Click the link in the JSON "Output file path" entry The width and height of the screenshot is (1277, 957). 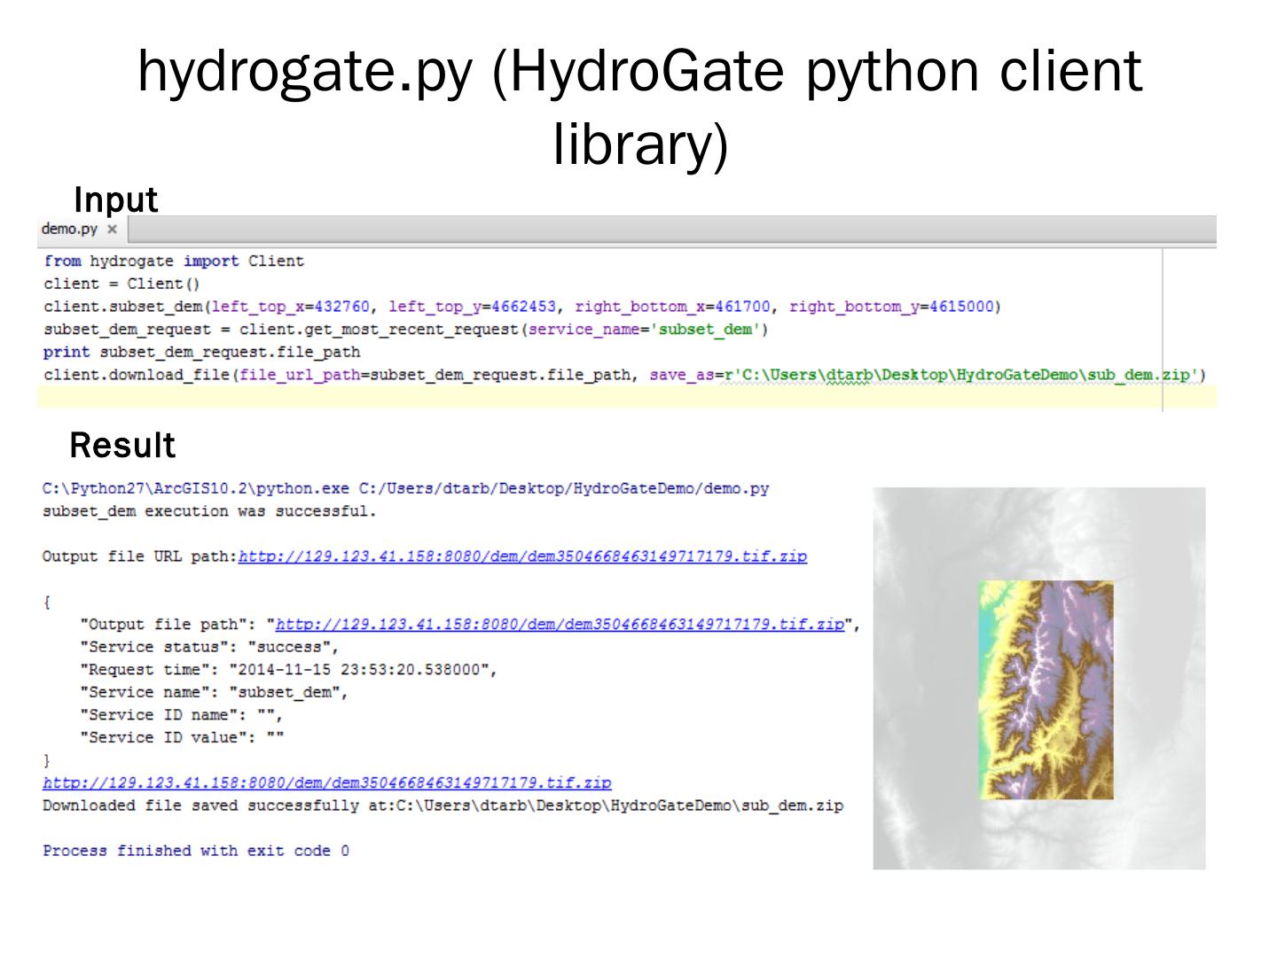point(559,625)
